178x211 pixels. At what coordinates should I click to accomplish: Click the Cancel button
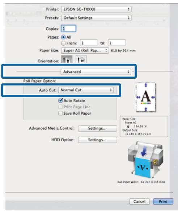(x=139, y=202)
